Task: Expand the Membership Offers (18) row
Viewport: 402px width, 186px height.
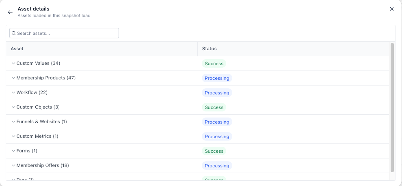Action: (13, 165)
